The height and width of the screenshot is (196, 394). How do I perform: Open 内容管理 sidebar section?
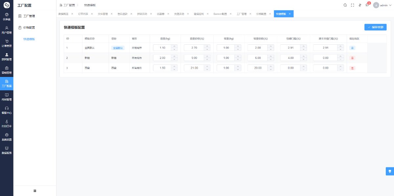coord(7,97)
